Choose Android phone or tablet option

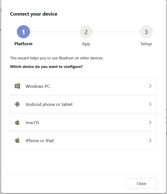click(x=49, y=104)
